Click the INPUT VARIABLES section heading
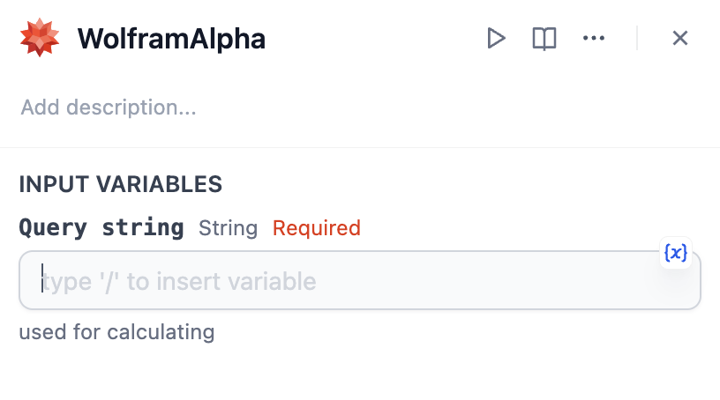Viewport: 720px width, 400px height. point(120,184)
